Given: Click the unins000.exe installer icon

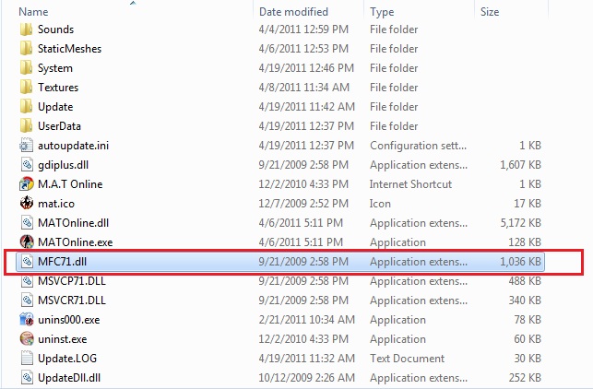Looking at the screenshot, I should click(x=27, y=320).
